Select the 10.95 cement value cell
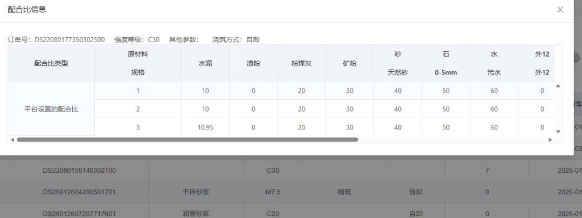582x218 pixels. 205,127
